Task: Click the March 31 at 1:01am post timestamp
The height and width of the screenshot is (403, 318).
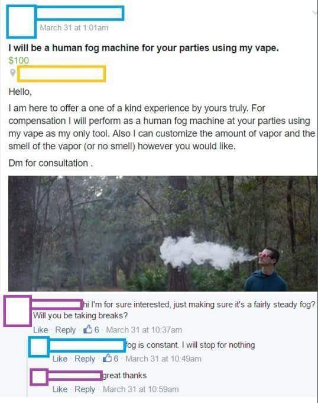Action: point(74,28)
